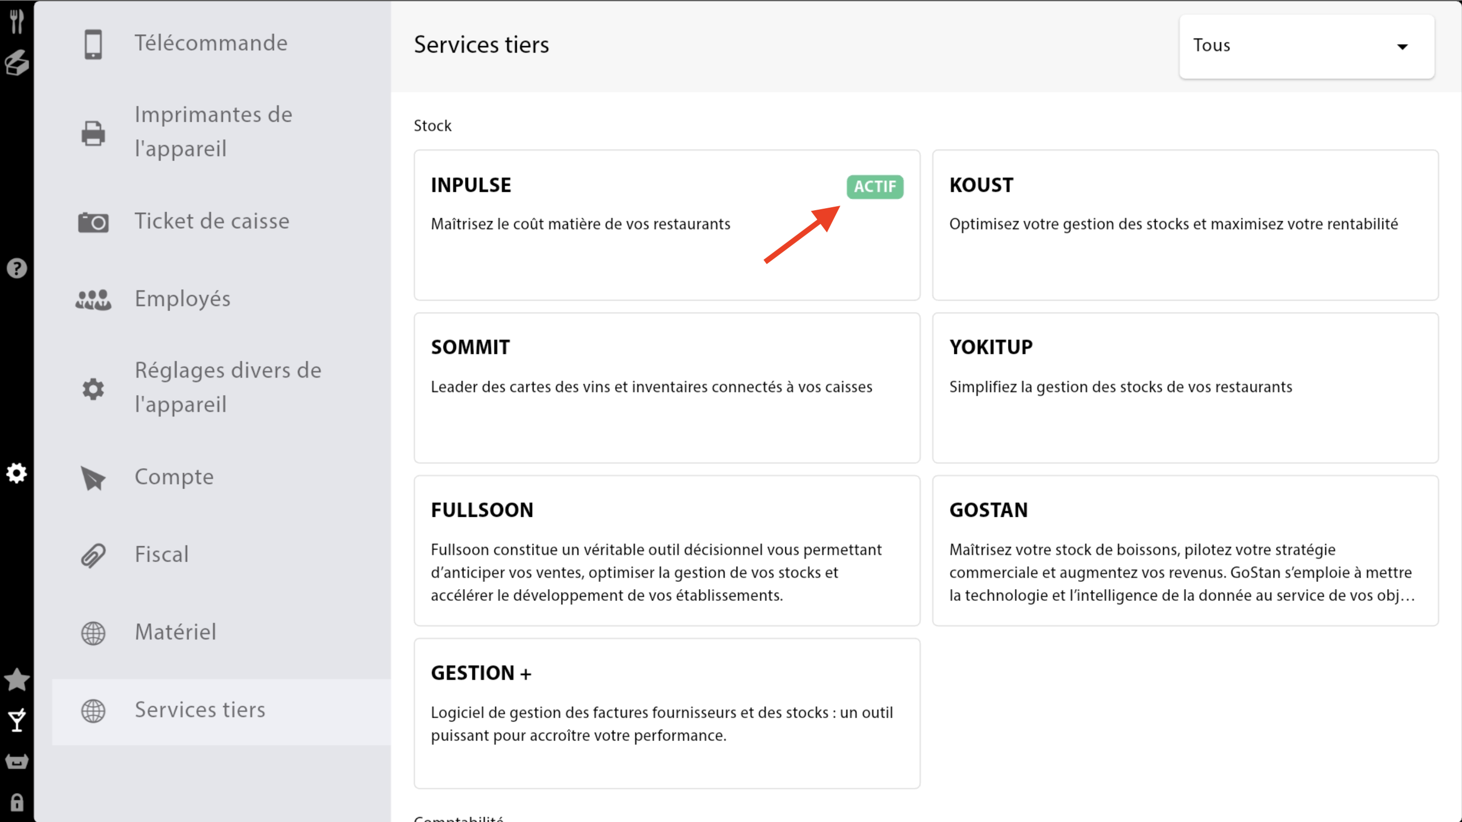Click the dropdown arrow next to Tous

pyautogui.click(x=1402, y=47)
